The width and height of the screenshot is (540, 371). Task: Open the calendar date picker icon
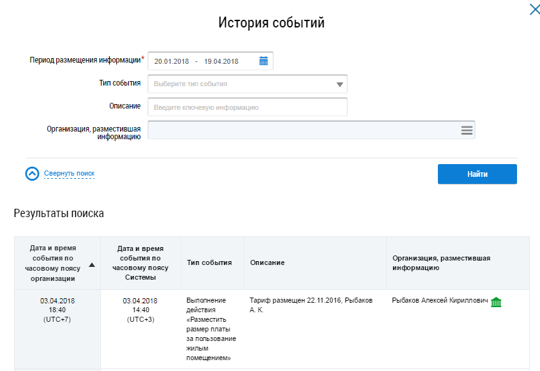264,61
